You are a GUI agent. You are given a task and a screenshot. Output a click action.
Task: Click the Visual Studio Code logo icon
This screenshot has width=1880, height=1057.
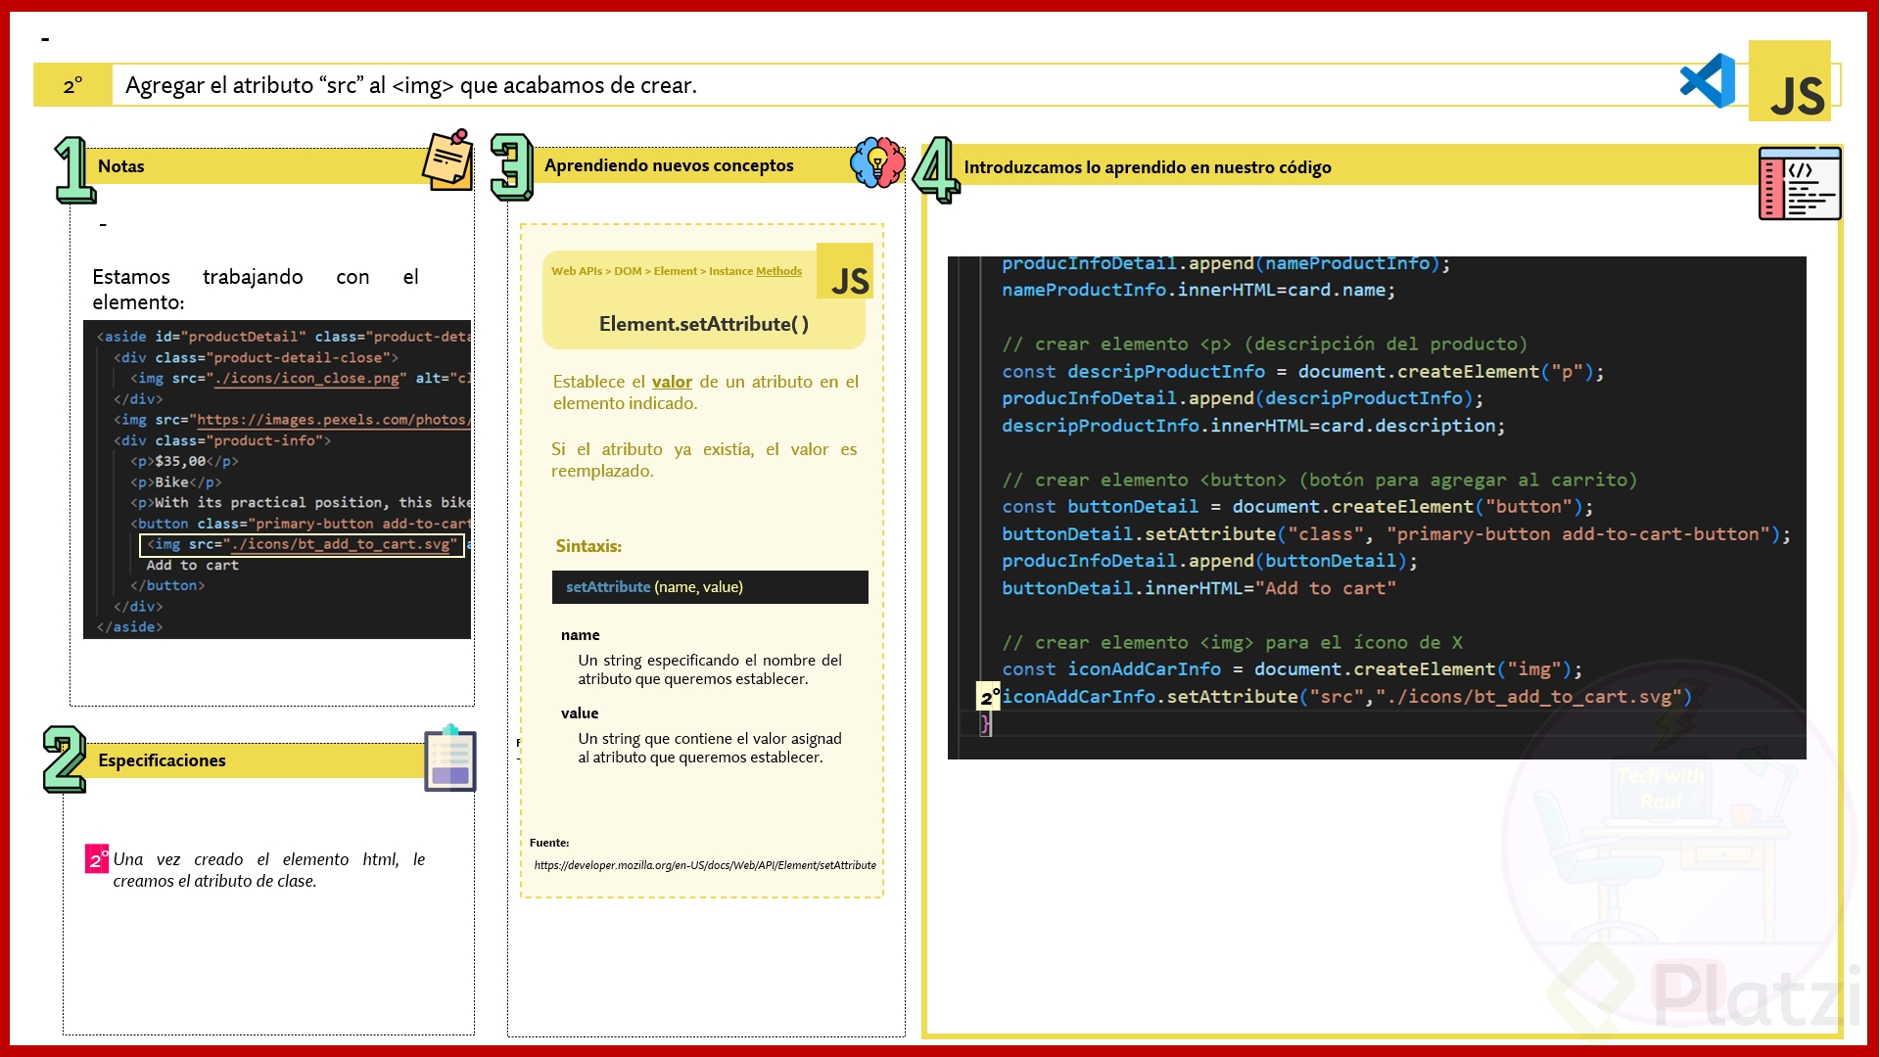pos(1708,81)
